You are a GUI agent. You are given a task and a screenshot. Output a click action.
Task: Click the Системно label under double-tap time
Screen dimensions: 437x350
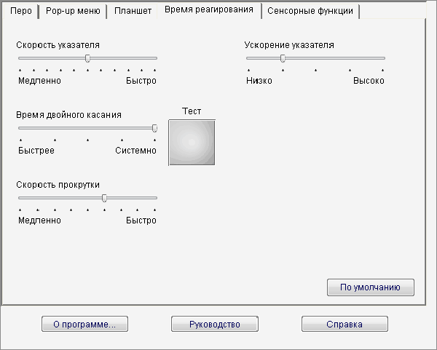click(135, 151)
